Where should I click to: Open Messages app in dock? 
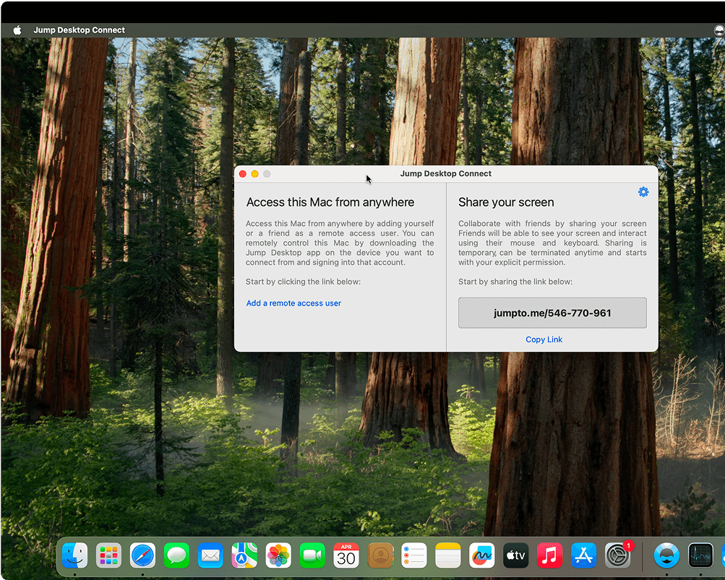(x=176, y=555)
